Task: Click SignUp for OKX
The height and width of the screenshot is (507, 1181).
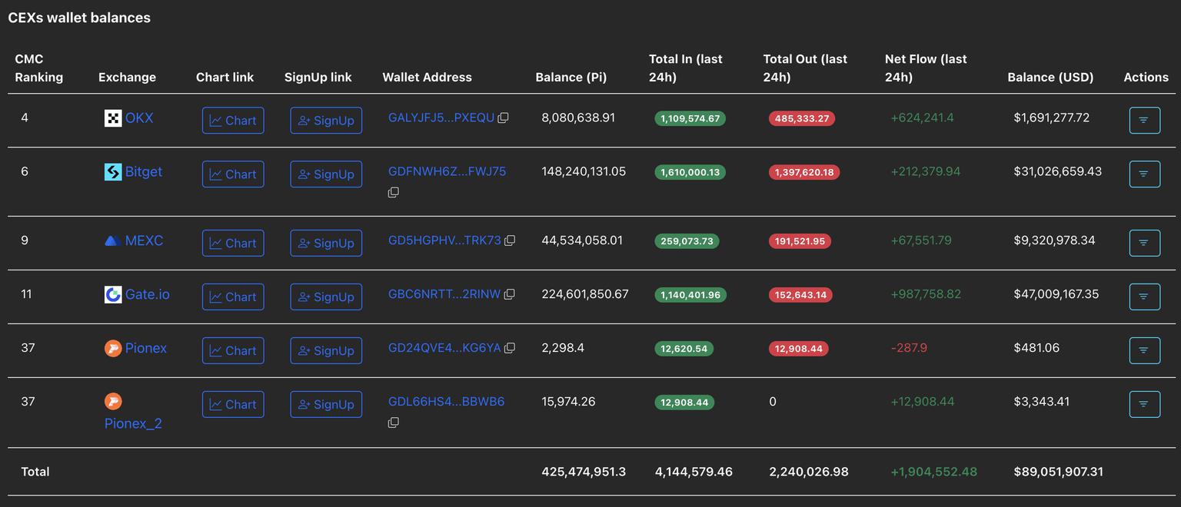Action: [326, 120]
